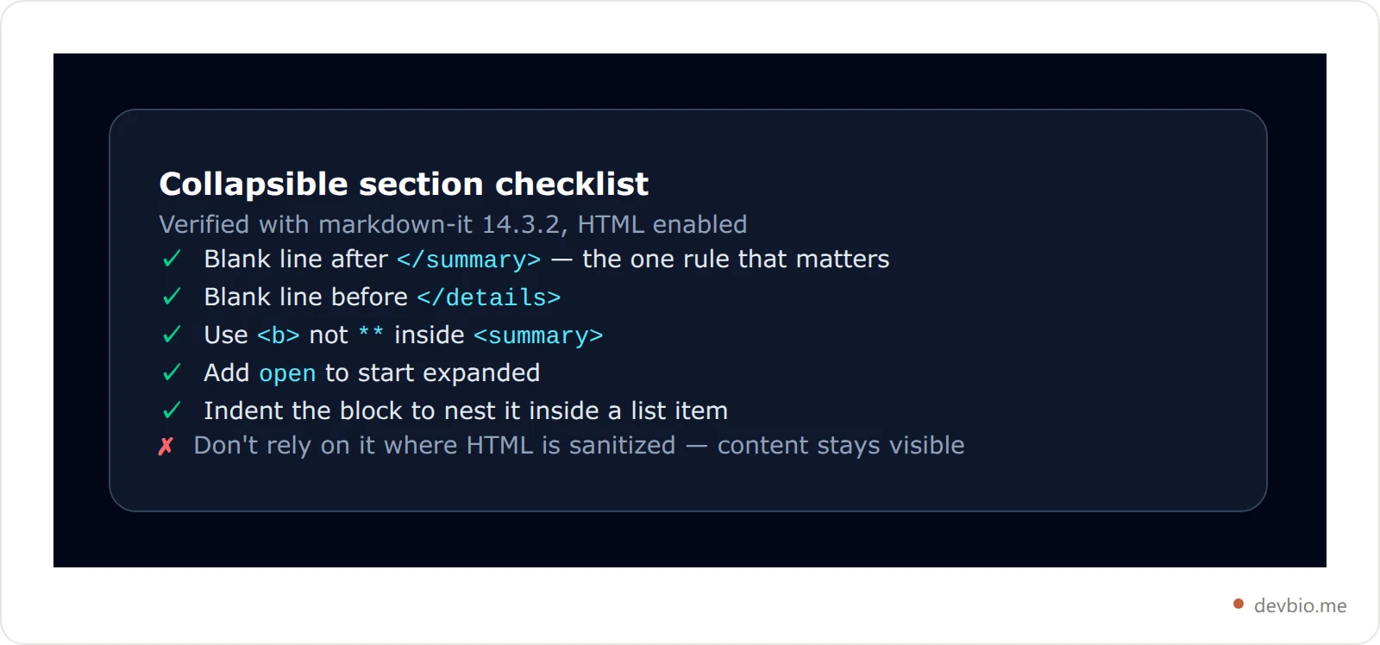Click the orange dot next to devbio.me
1380x645 pixels.
point(1239,604)
